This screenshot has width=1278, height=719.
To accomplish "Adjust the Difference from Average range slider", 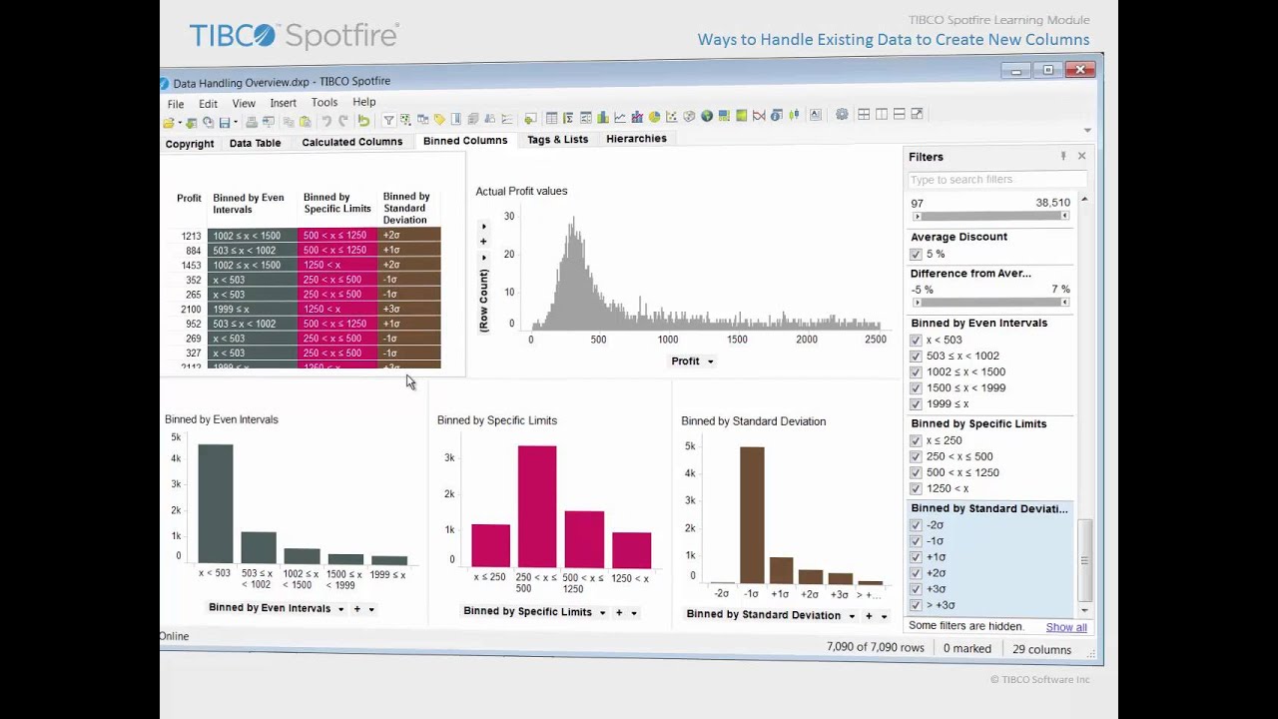I will [x=990, y=302].
